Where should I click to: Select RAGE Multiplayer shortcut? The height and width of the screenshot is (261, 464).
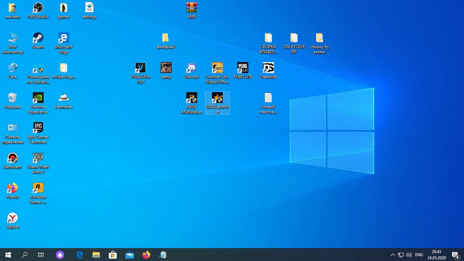(191, 104)
